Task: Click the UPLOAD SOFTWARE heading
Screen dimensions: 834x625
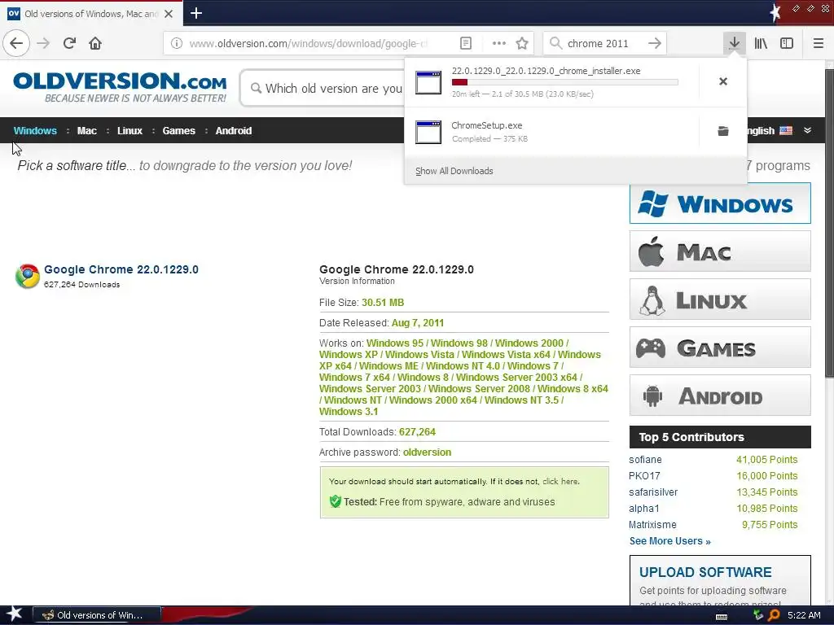Action: (705, 572)
